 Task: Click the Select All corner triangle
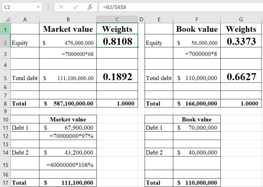click(x=7, y=20)
